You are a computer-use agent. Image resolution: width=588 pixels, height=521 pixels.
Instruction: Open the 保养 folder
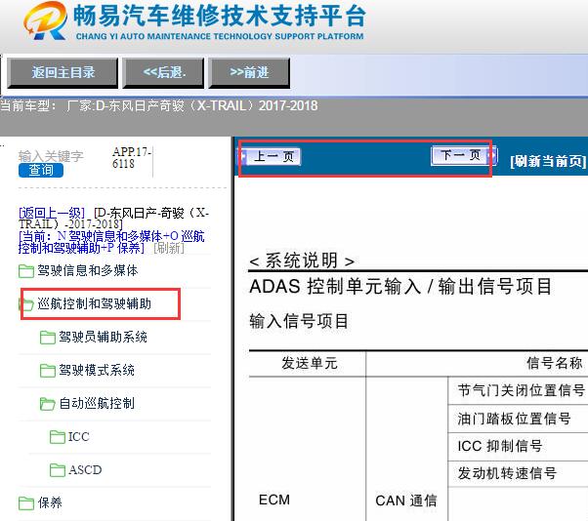(x=50, y=502)
